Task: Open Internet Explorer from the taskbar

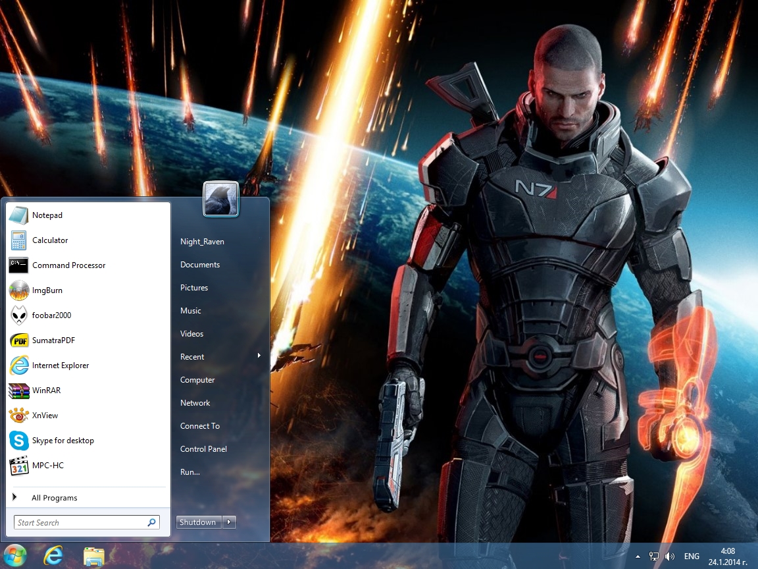Action: [53, 556]
